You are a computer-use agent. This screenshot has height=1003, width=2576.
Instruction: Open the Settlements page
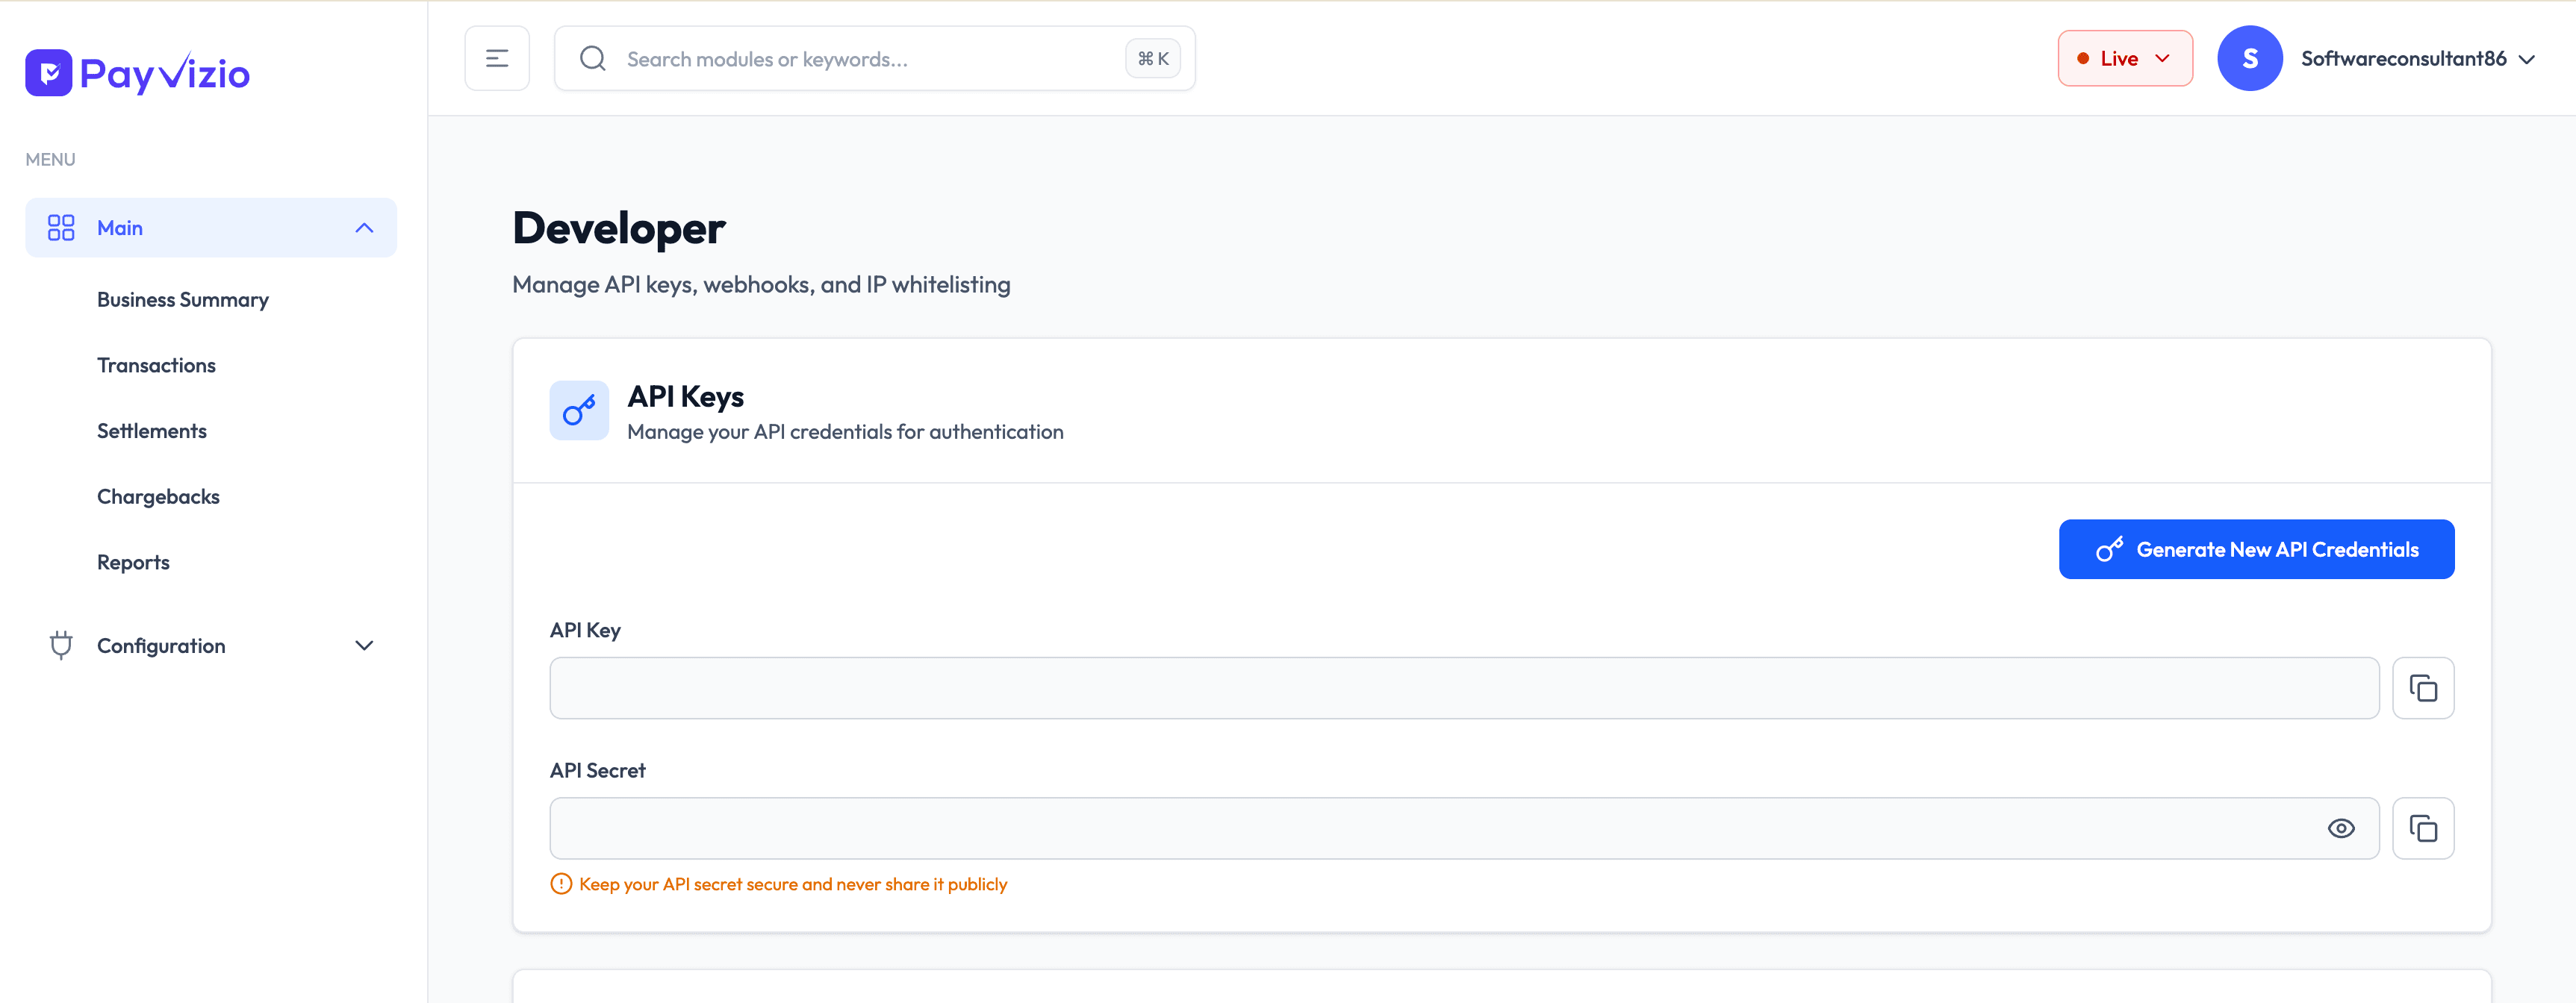coord(152,431)
